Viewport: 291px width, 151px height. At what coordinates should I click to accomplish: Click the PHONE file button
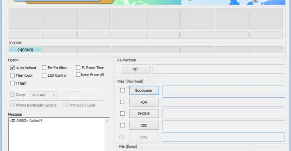point(144,114)
